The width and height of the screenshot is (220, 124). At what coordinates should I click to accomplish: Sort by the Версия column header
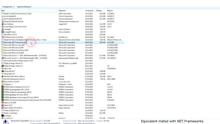click(115, 11)
